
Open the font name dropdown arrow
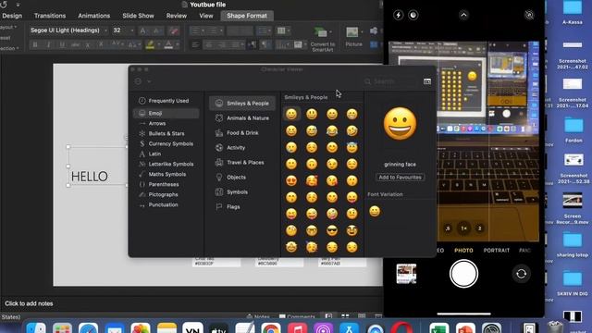click(105, 31)
